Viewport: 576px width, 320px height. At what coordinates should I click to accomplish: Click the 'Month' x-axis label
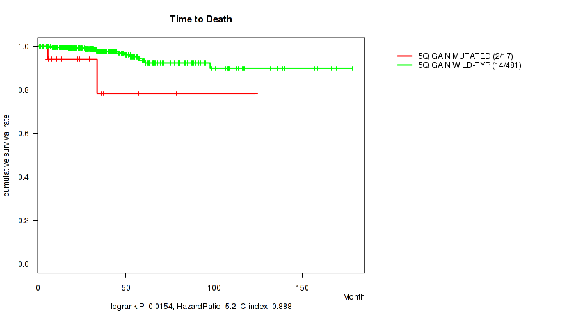pyautogui.click(x=353, y=297)
